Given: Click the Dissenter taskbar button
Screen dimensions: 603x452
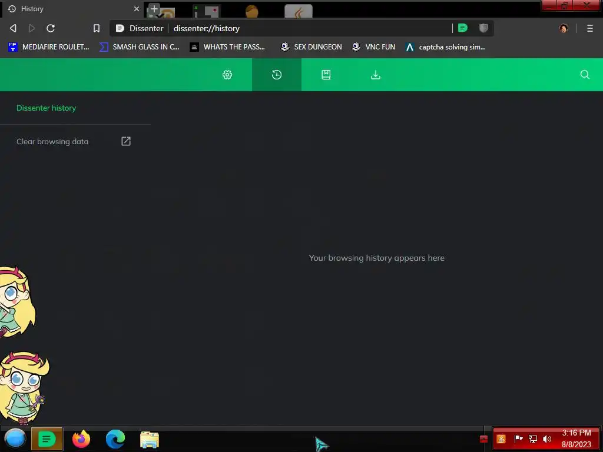Looking at the screenshot, I should pos(47,438).
